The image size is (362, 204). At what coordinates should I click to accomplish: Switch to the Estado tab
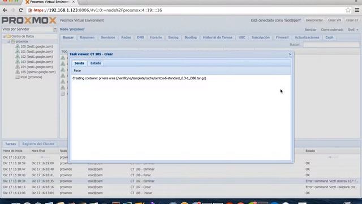tap(96, 63)
